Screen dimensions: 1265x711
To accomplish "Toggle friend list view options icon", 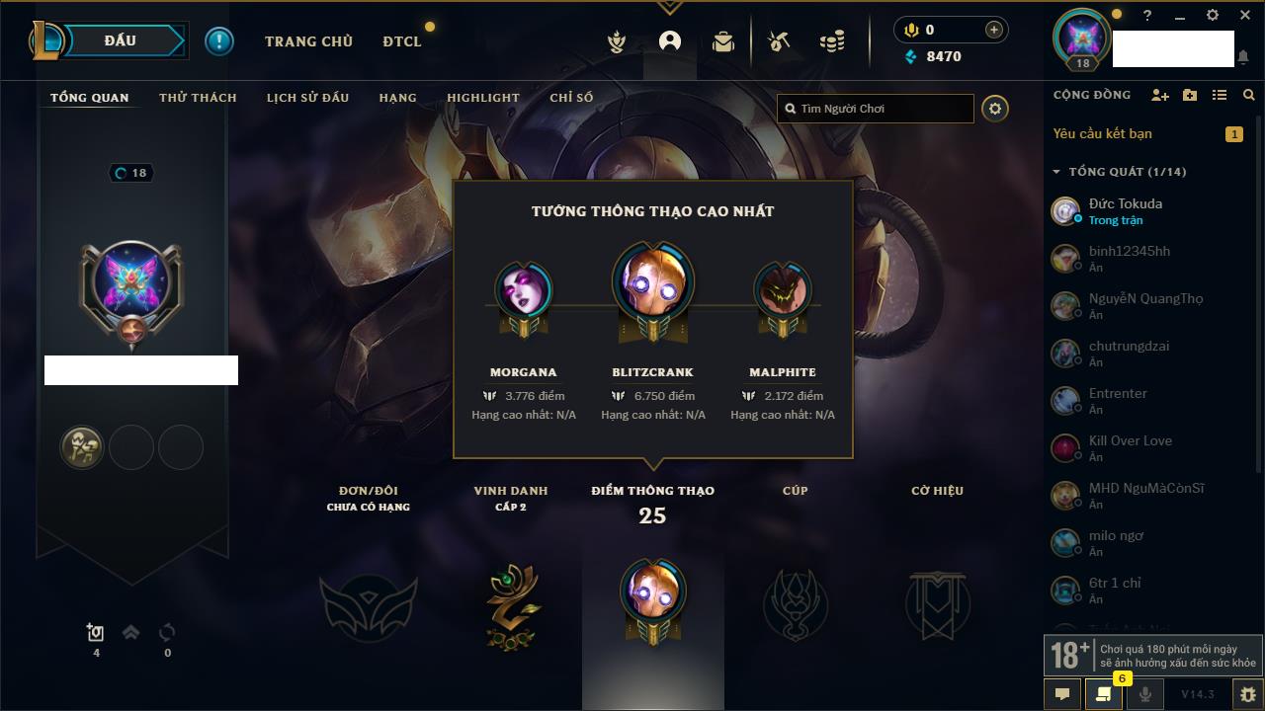I will pos(1220,95).
